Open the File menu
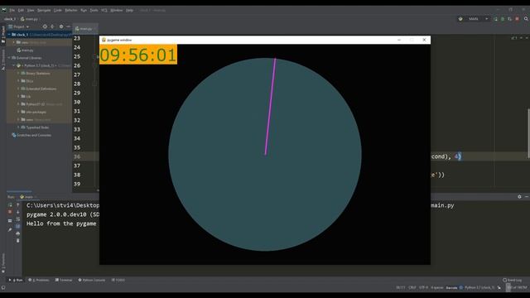Viewport: 530px width, 298px height. (x=12, y=10)
